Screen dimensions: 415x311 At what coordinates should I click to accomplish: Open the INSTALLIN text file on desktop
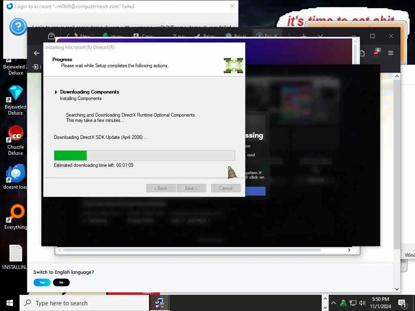pos(15,257)
